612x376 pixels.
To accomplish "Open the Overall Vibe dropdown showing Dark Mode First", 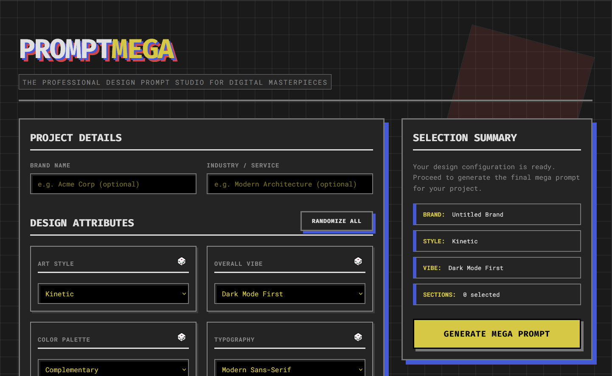I will (x=290, y=294).
